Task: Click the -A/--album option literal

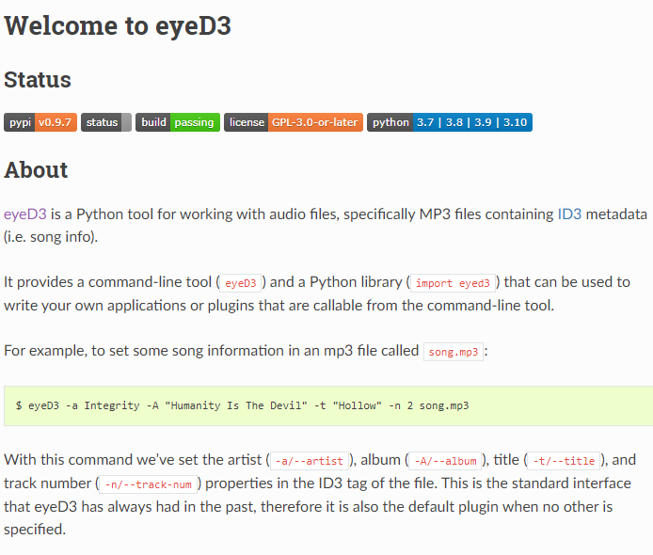Action: click(x=445, y=461)
